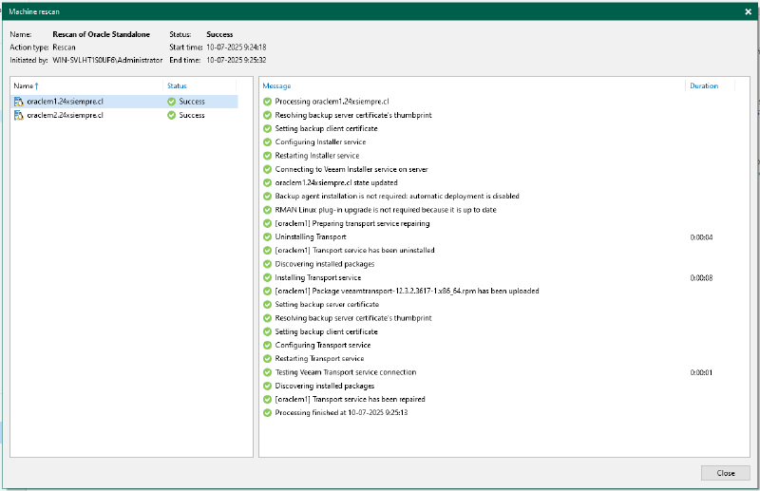Click the check icon beside 'Configuring Installer service'
The image size is (760, 491).
[x=267, y=142]
